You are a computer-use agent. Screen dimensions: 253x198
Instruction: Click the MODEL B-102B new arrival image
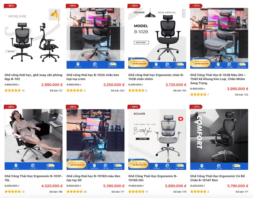[157, 38]
